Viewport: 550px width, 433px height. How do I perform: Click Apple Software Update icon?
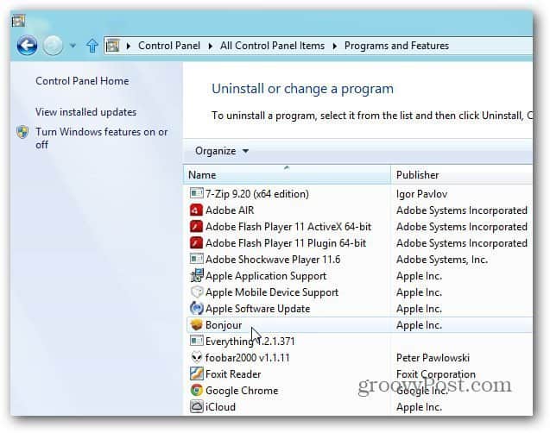pos(197,308)
